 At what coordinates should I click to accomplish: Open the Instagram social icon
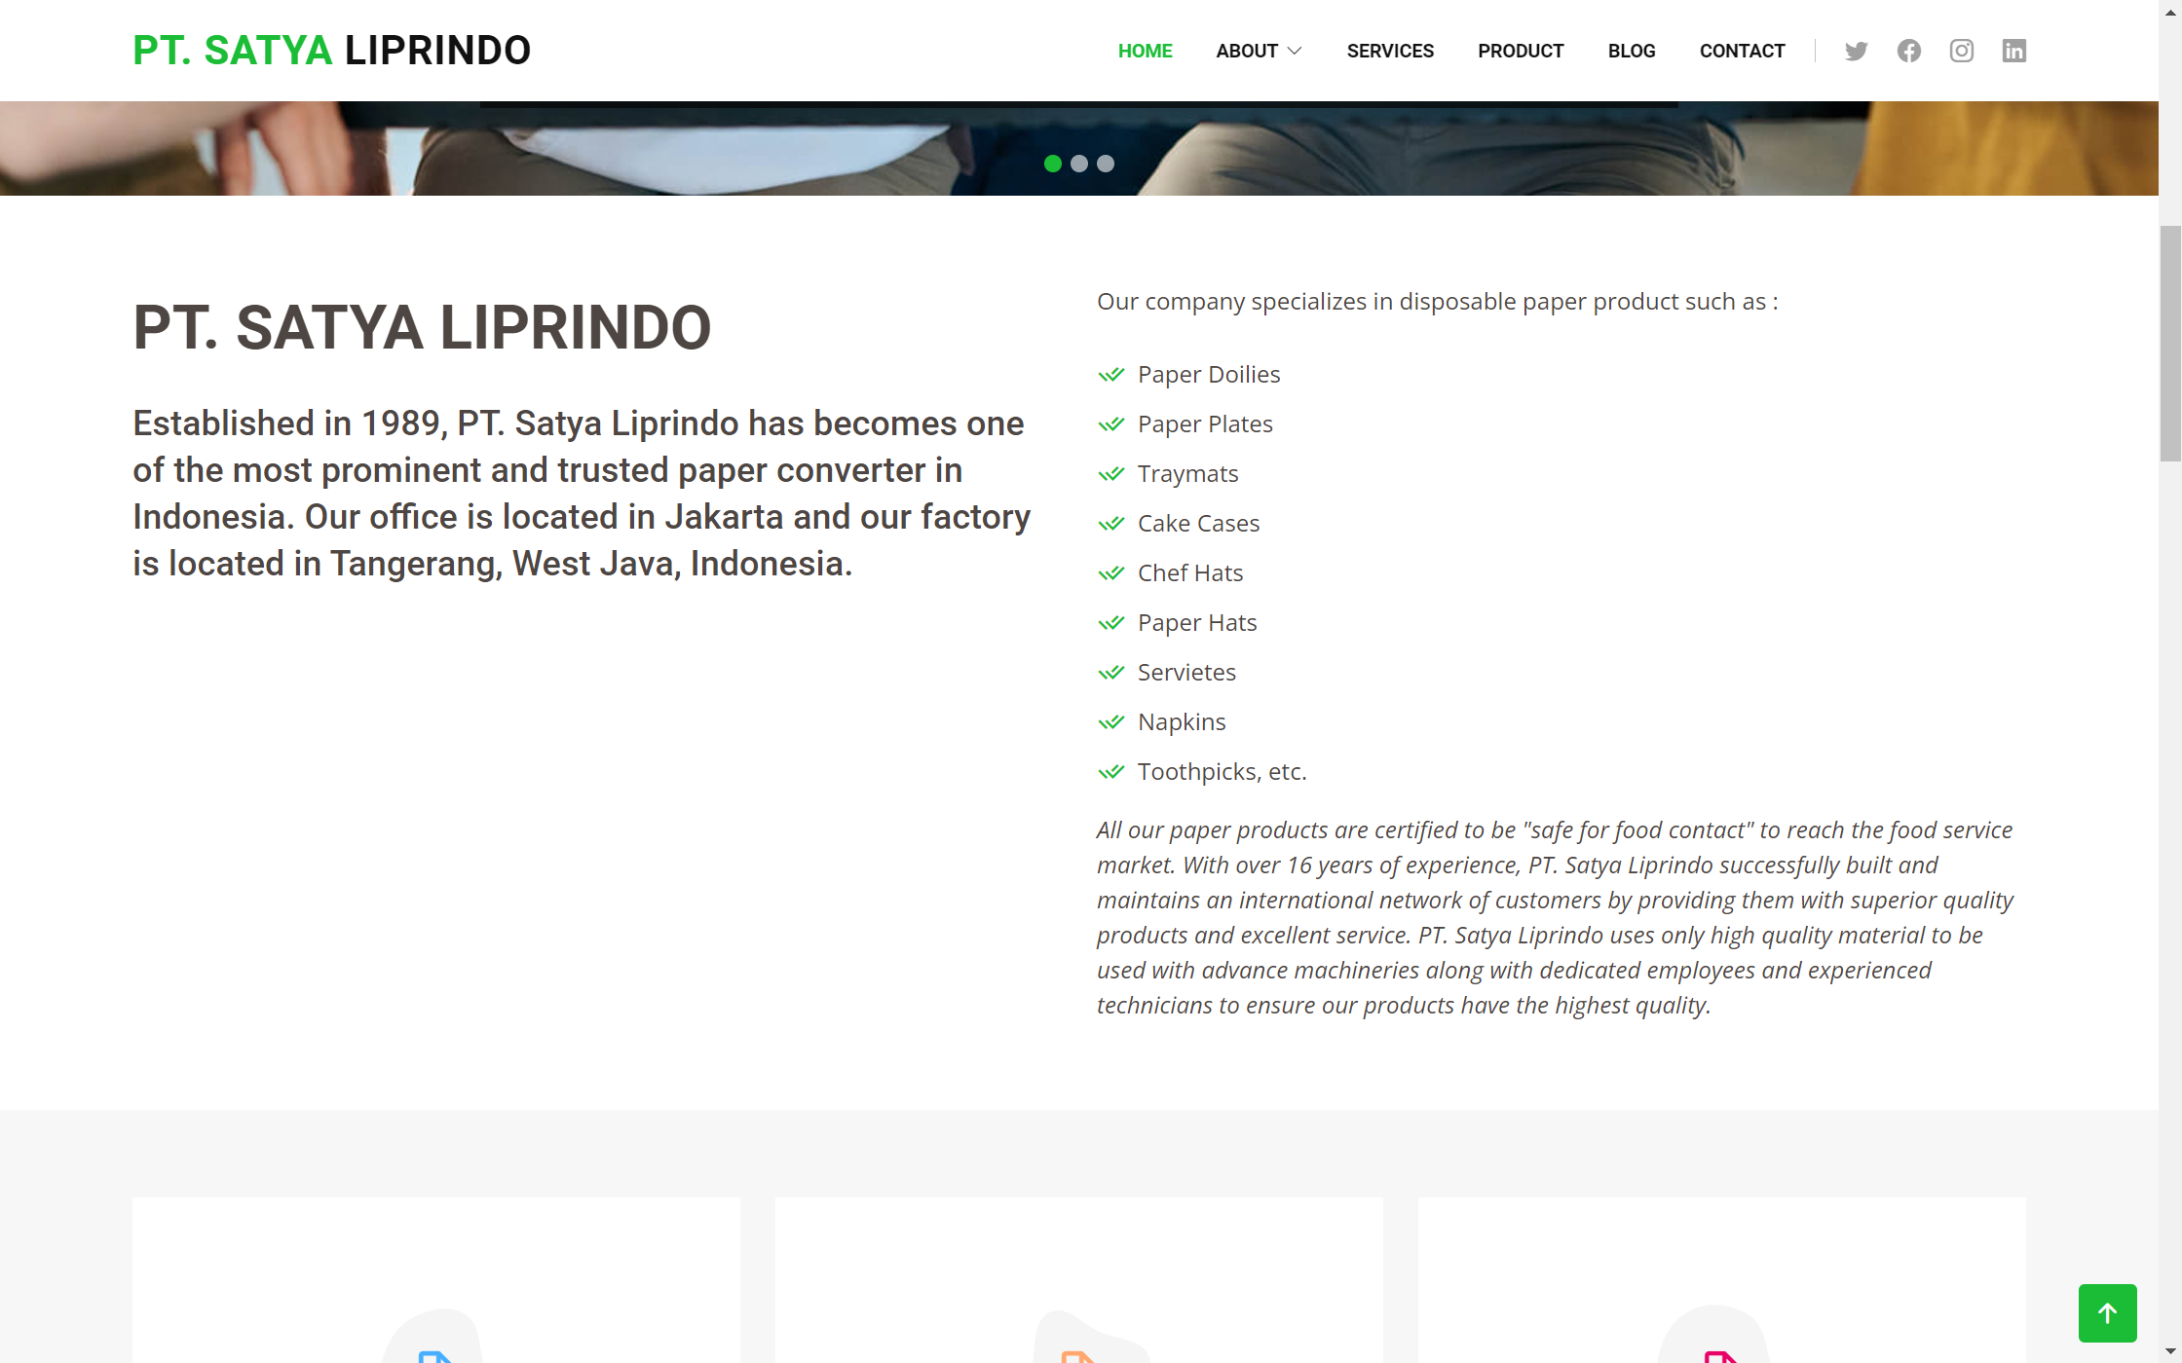(1961, 51)
